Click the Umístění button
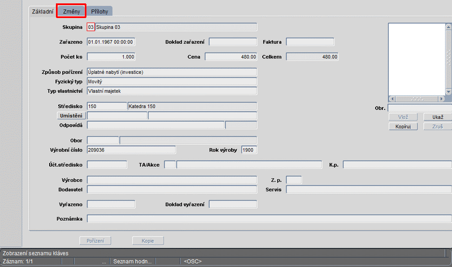The width and height of the screenshot is (452, 267). pos(71,116)
